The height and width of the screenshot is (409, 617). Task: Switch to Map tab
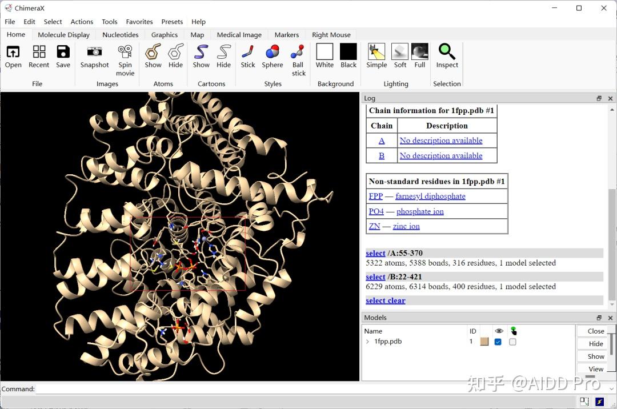click(x=197, y=35)
